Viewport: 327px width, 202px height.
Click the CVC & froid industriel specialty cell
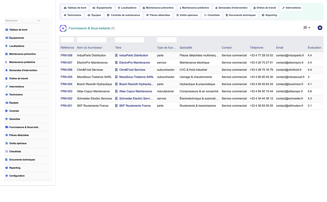pyautogui.click(x=193, y=70)
